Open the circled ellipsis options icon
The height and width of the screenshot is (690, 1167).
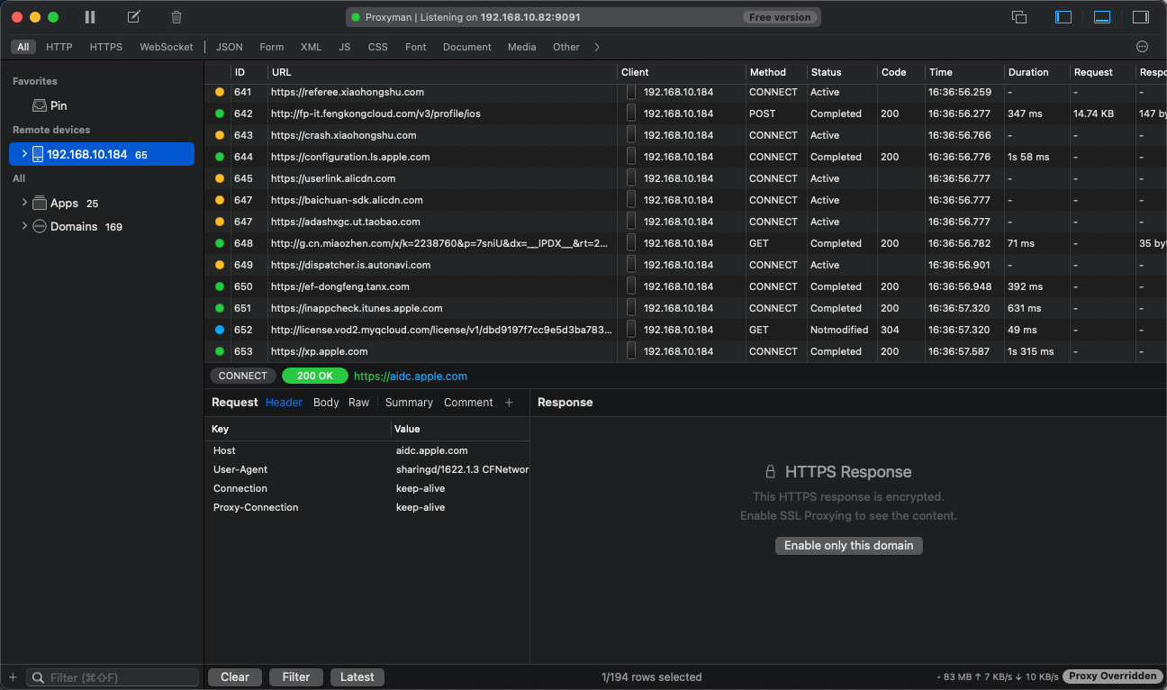(x=1143, y=47)
